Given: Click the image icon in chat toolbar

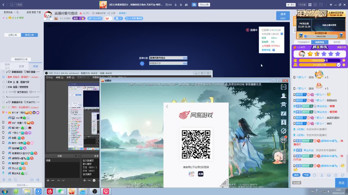Looking at the screenshot, I should coord(329,175).
